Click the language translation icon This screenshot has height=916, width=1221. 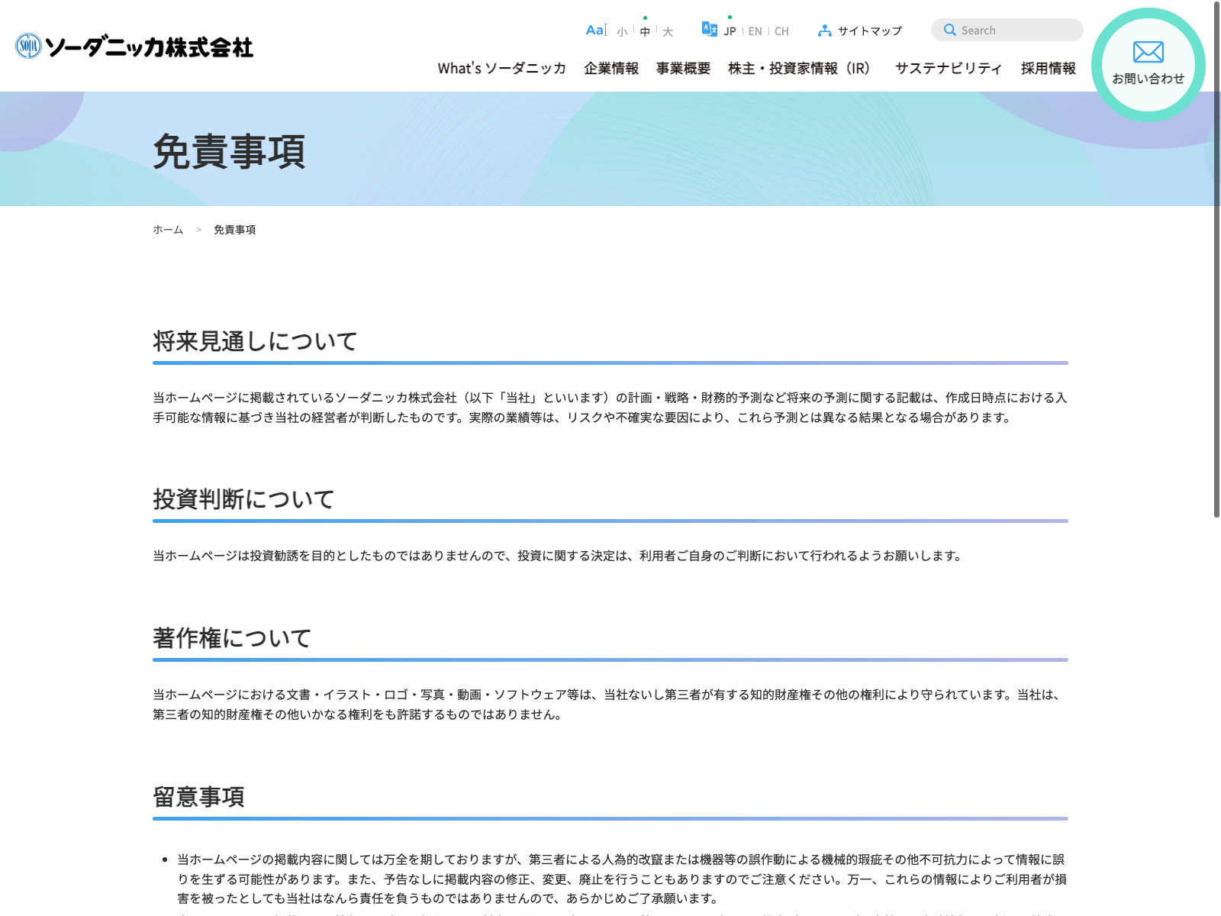pos(709,30)
